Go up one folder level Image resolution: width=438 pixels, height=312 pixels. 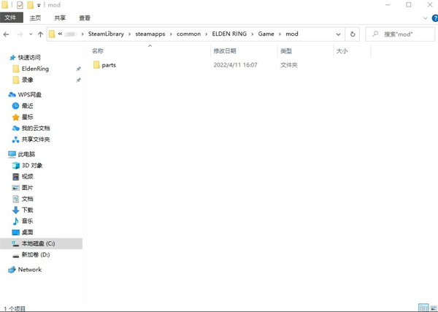coord(40,34)
